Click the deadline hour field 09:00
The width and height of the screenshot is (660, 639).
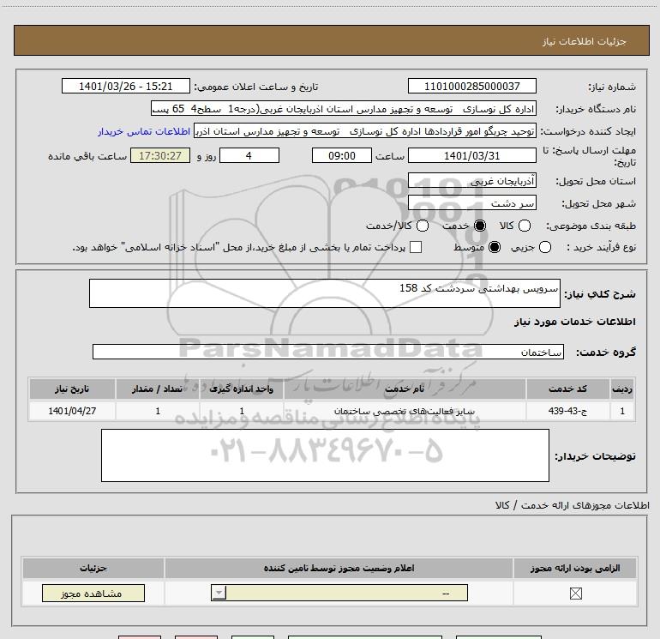pos(342,155)
